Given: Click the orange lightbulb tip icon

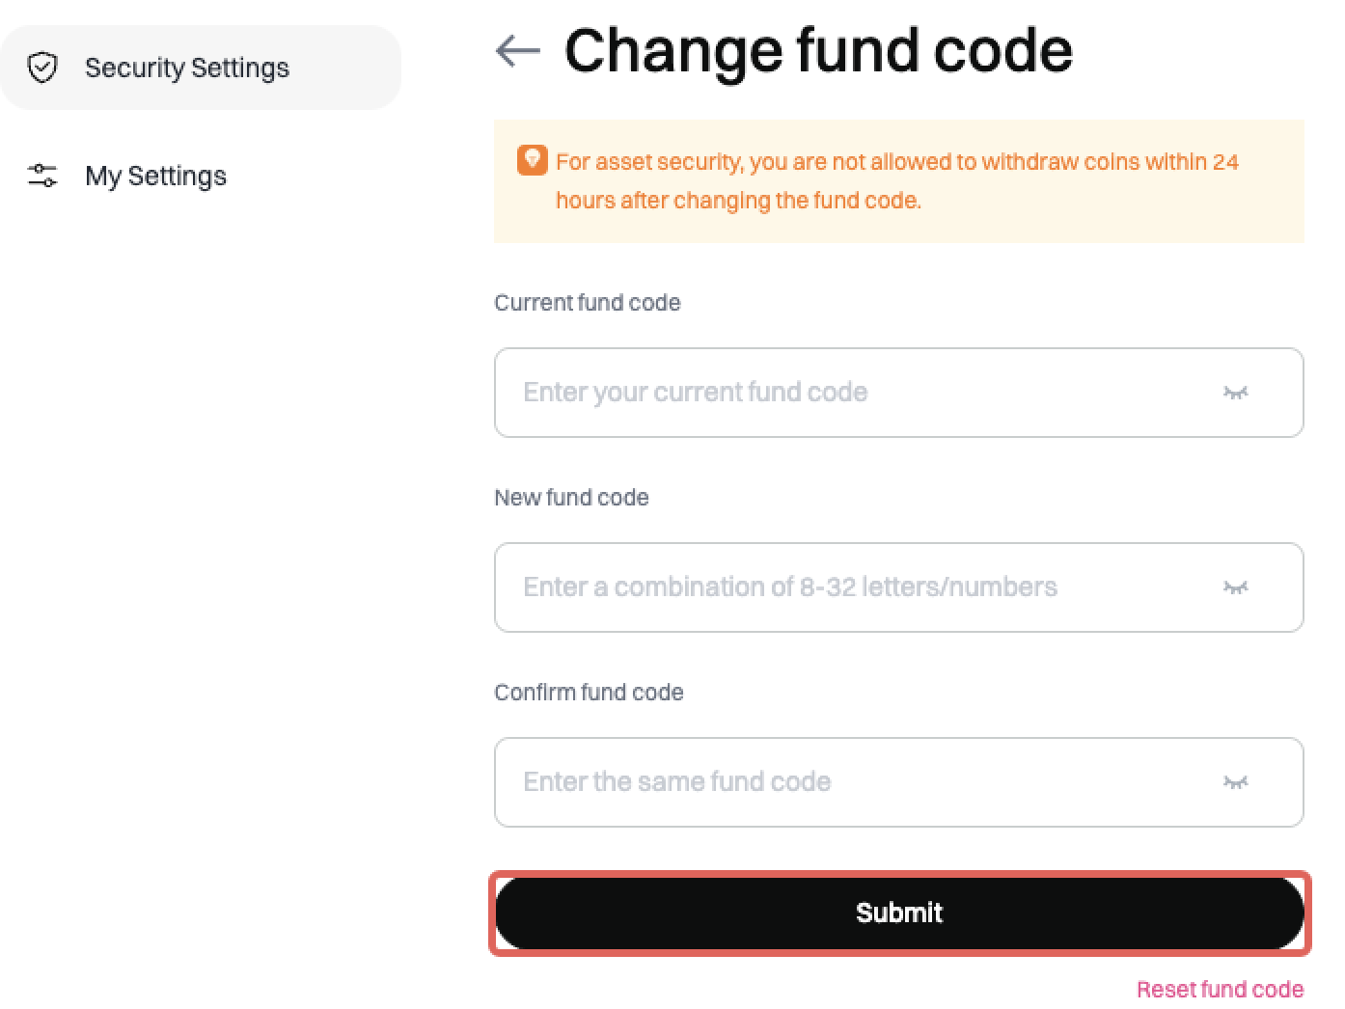Looking at the screenshot, I should pos(532,160).
